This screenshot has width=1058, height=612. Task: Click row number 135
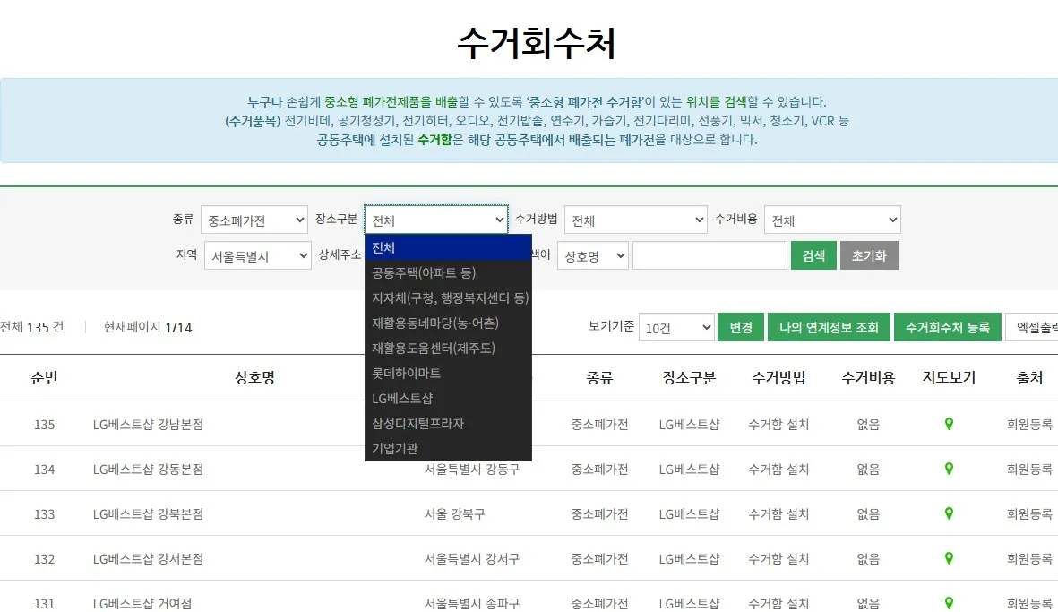tap(45, 425)
